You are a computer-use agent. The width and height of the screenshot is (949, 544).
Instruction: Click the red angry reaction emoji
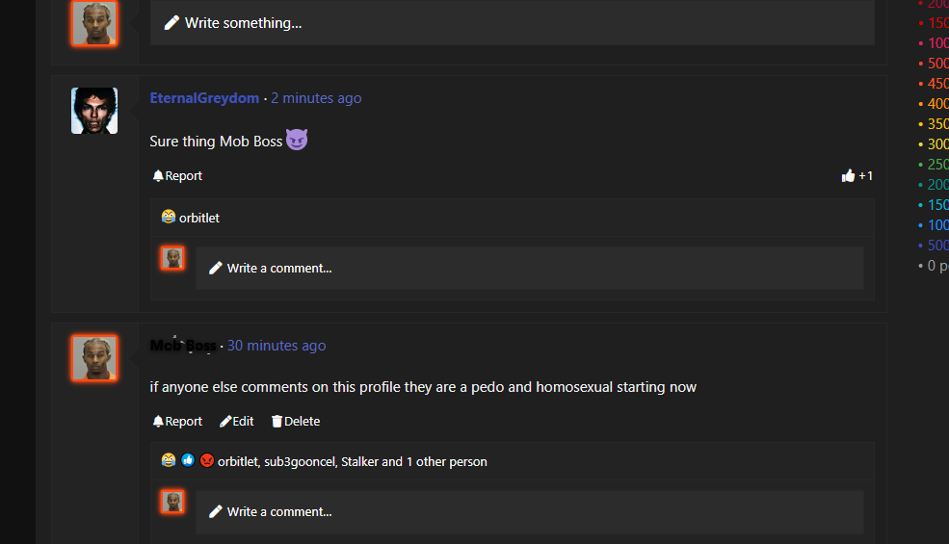click(207, 460)
